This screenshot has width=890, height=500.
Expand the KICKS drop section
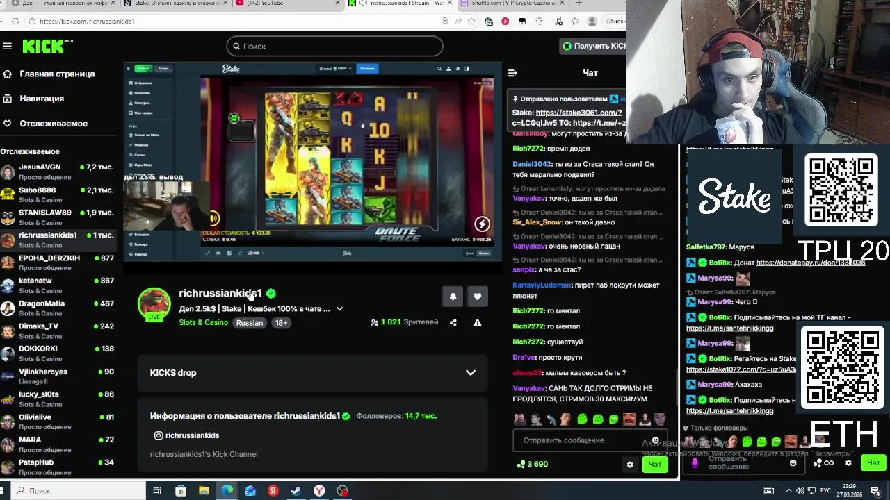tap(312, 373)
